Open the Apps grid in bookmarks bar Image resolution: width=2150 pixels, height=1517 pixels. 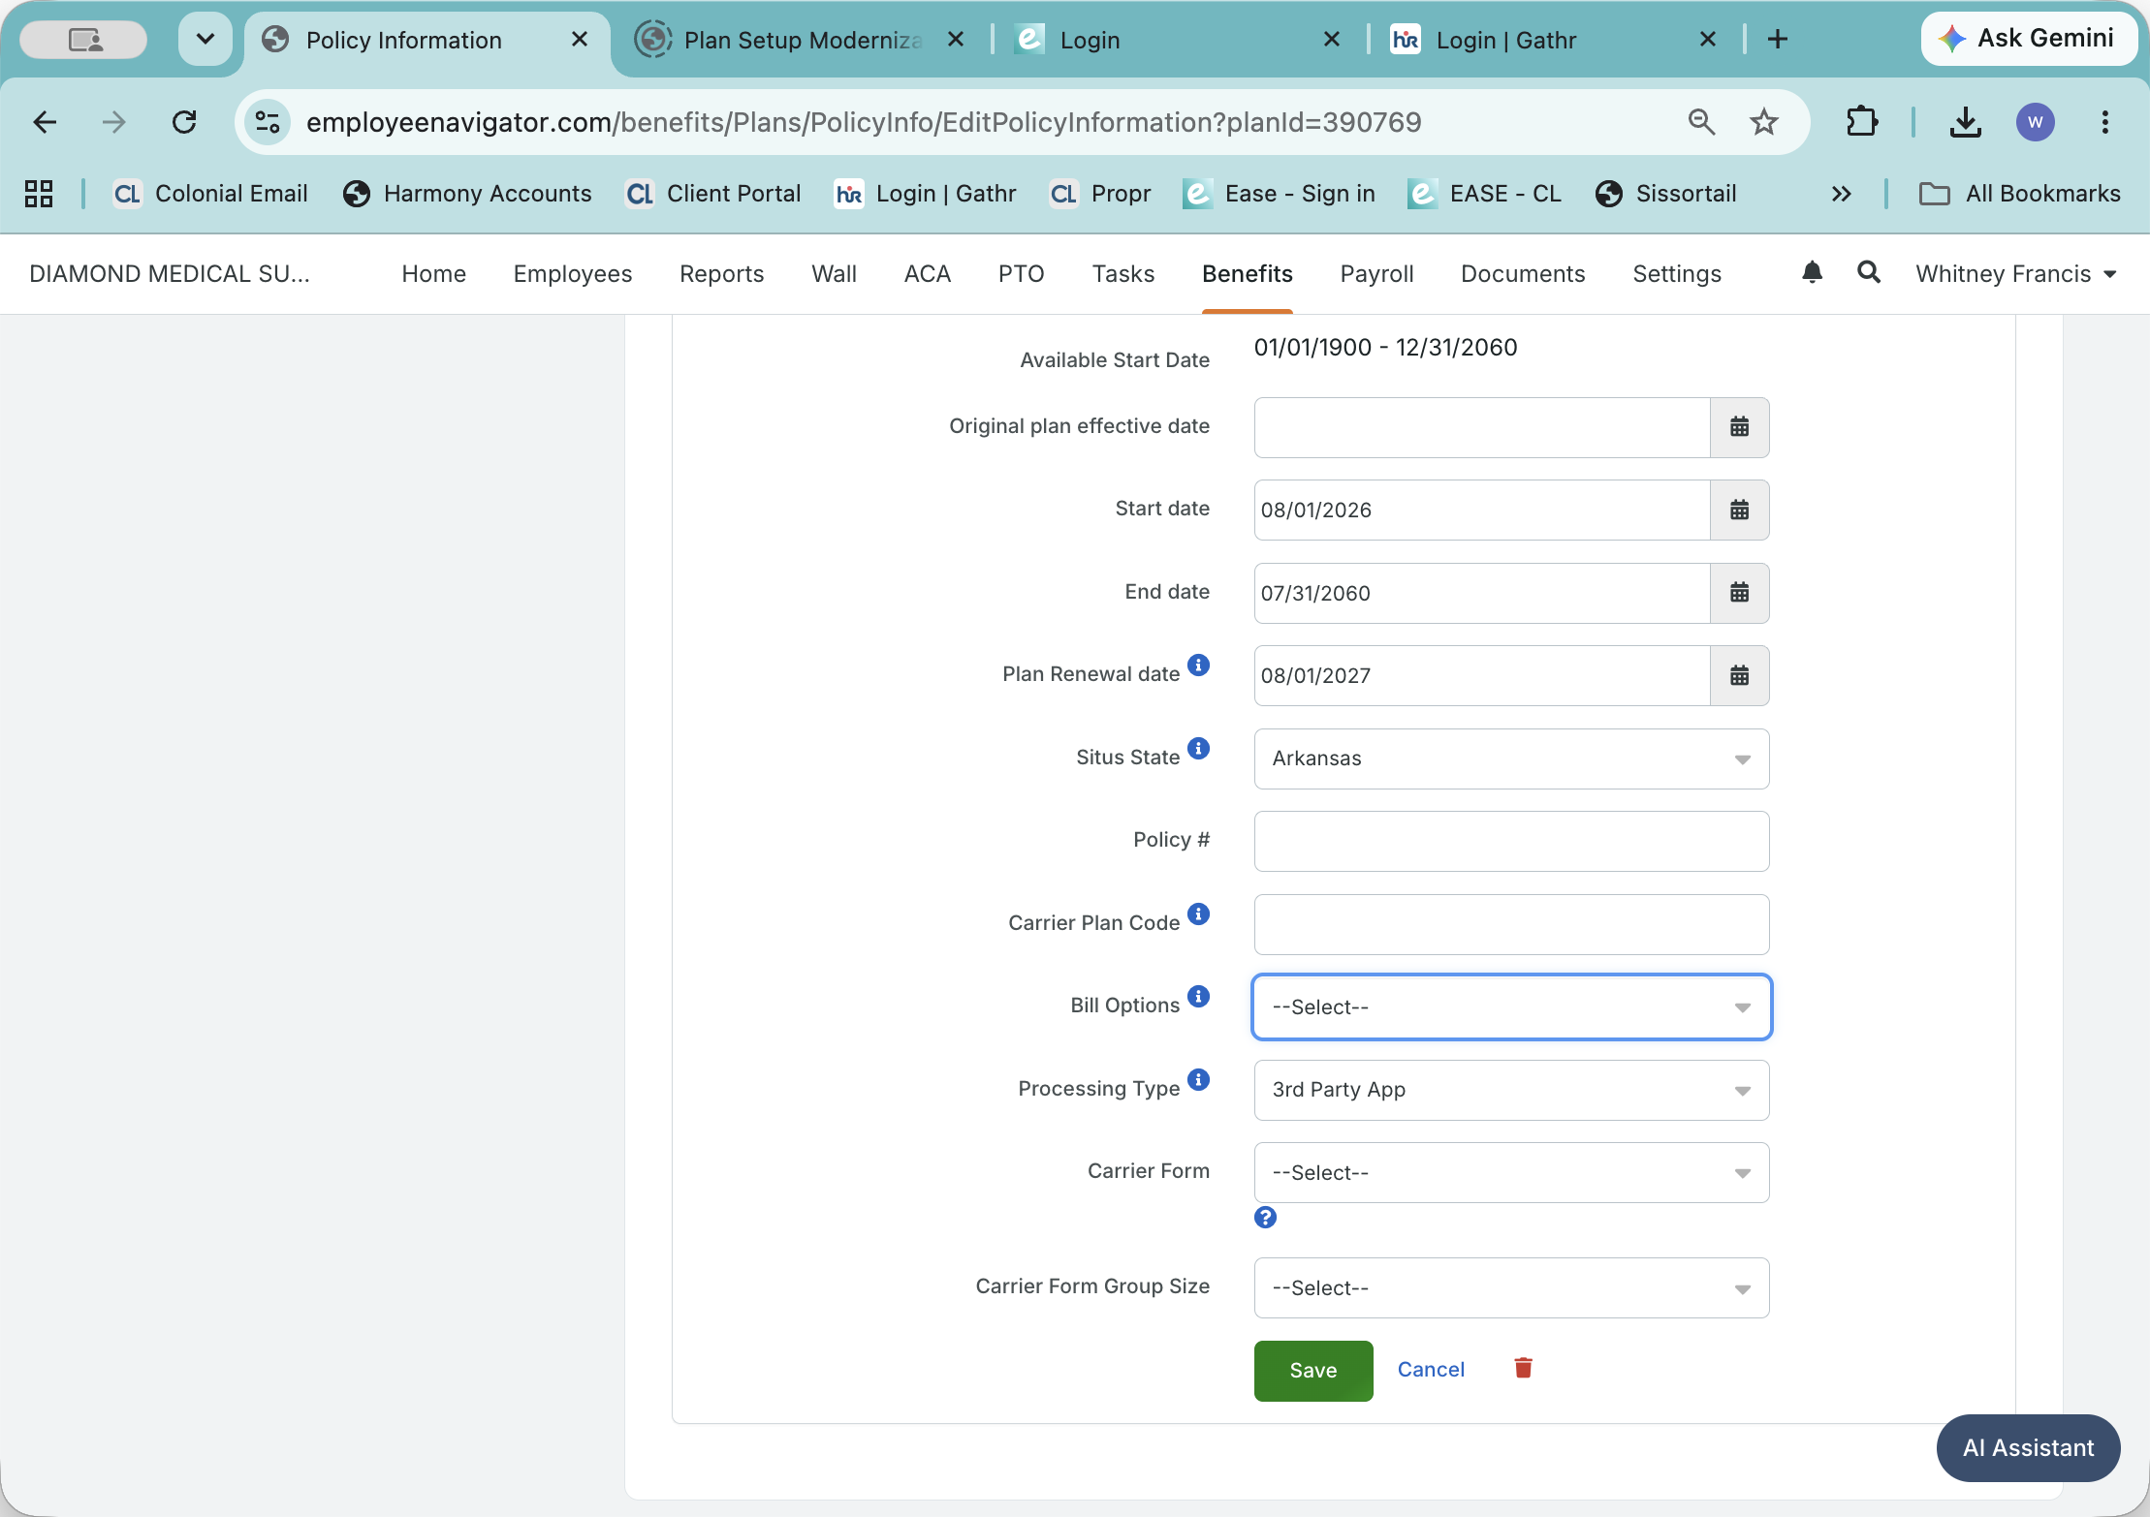click(39, 194)
